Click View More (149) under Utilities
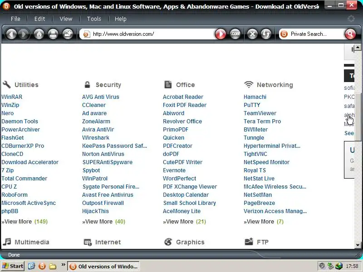This screenshot has width=363, height=272. pyautogui.click(x=25, y=222)
